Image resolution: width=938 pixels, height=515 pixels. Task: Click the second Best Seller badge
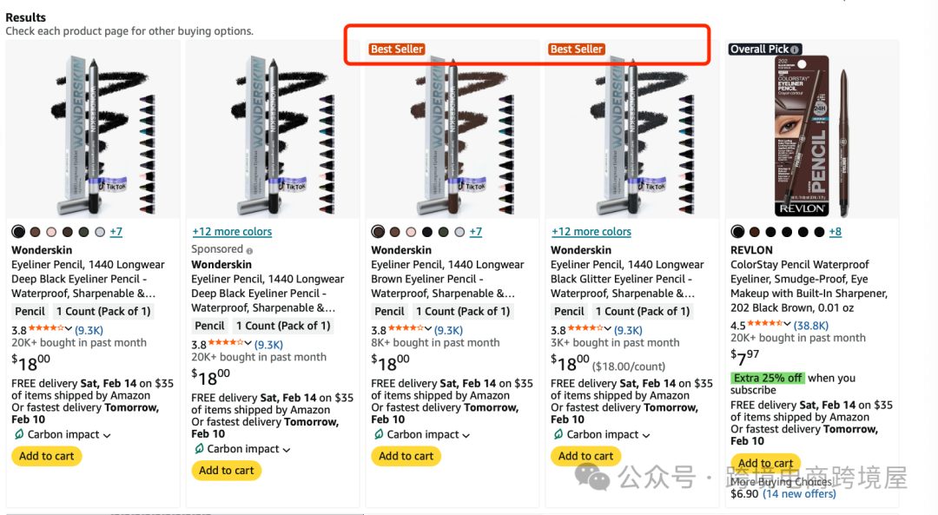coord(577,50)
